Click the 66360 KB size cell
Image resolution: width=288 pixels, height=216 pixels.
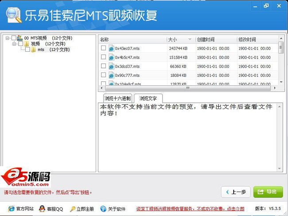(178, 66)
